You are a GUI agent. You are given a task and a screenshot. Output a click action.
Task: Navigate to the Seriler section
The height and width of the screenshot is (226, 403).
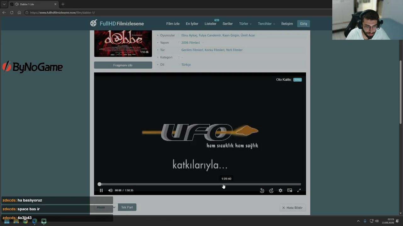click(228, 24)
